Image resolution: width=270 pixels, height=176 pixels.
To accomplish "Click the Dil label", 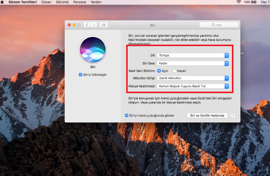I will pyautogui.click(x=153, y=55).
